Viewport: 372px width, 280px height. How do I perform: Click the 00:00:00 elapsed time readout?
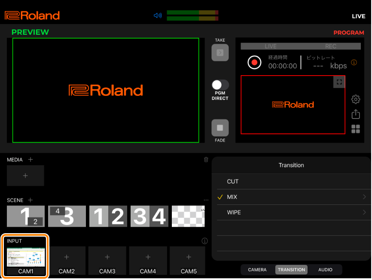[283, 66]
